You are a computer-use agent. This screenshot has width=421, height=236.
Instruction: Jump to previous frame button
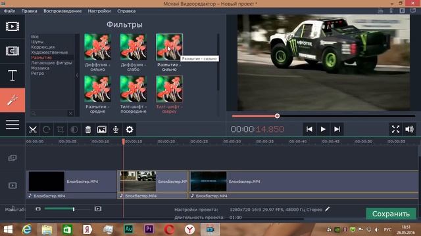(309, 129)
